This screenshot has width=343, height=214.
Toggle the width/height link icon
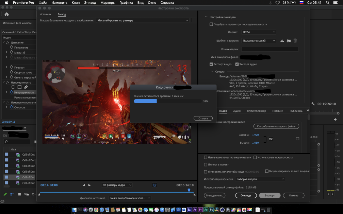click(x=271, y=139)
